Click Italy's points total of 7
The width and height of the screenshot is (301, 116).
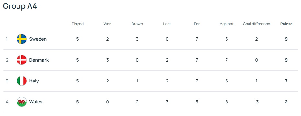pyautogui.click(x=286, y=81)
